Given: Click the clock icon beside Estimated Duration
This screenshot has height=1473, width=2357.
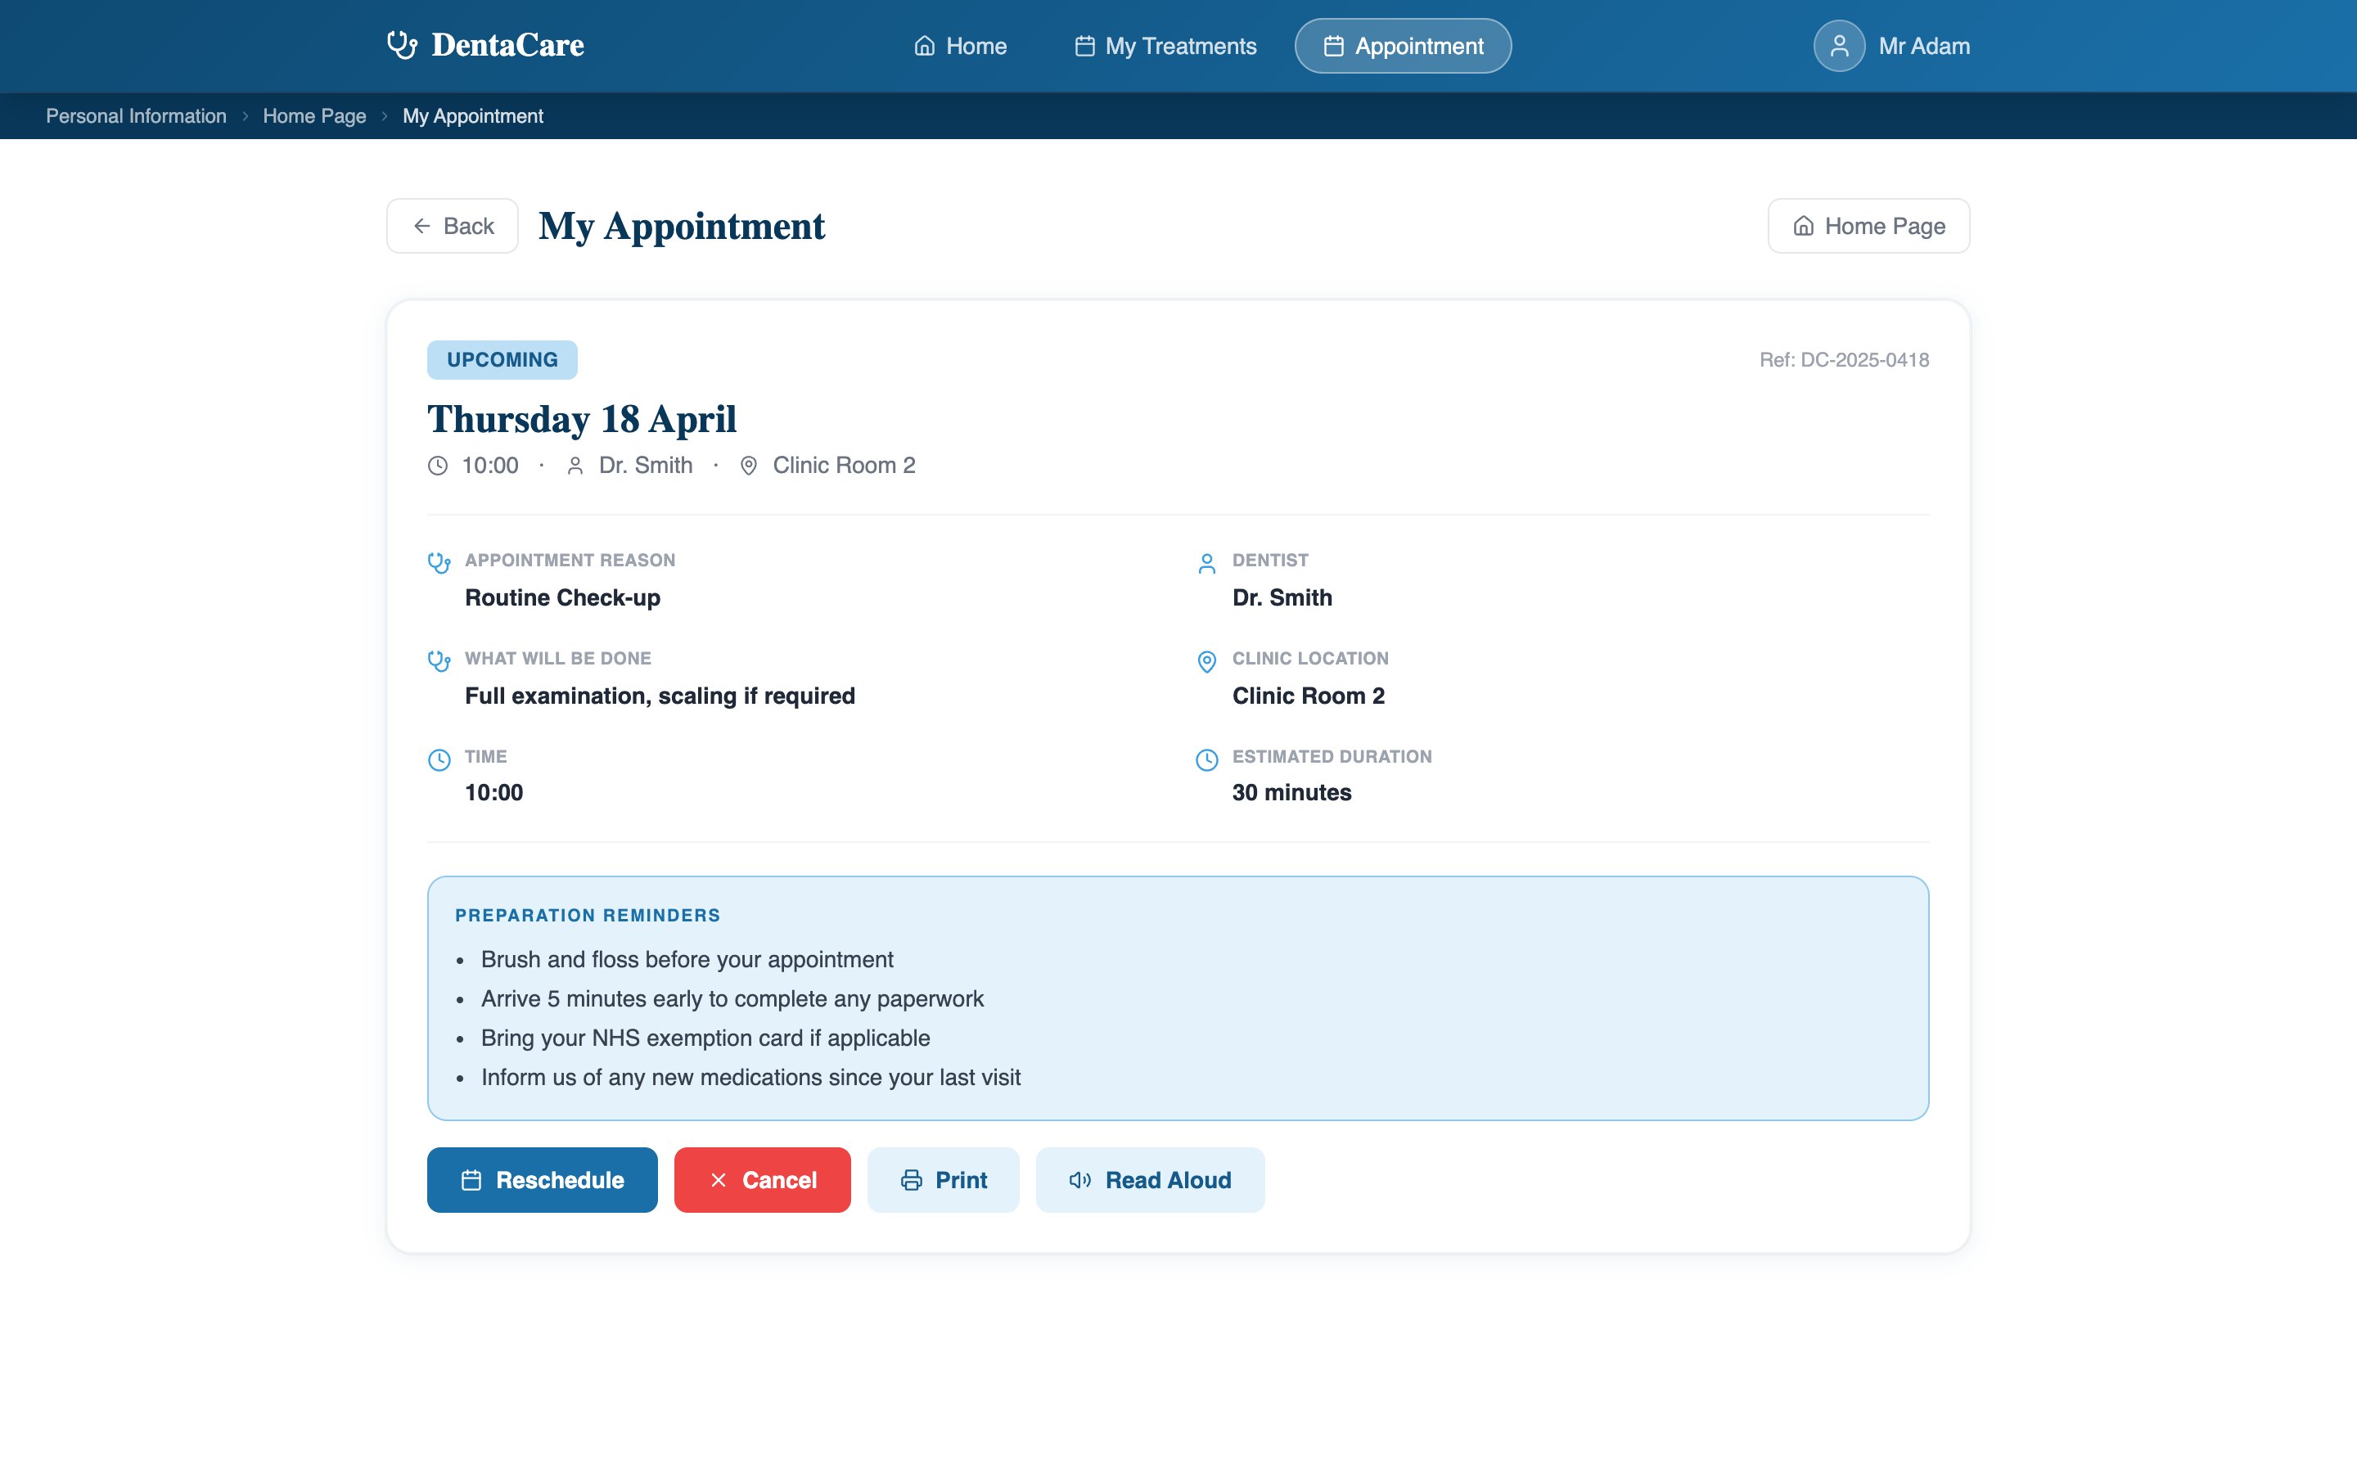Looking at the screenshot, I should tap(1207, 760).
